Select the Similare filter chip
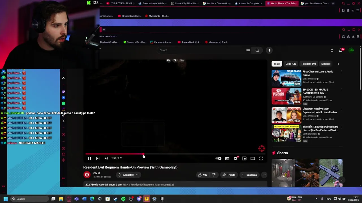362x203 pixels. [326, 64]
